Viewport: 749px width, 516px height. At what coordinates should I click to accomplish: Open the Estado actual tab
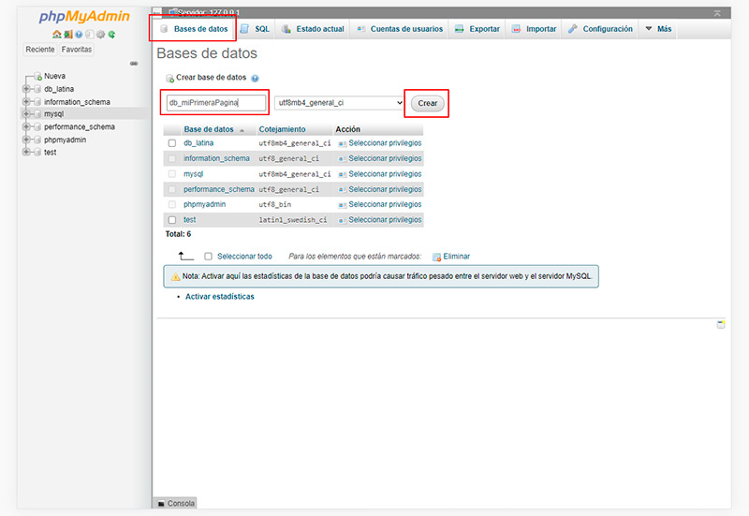pos(313,29)
